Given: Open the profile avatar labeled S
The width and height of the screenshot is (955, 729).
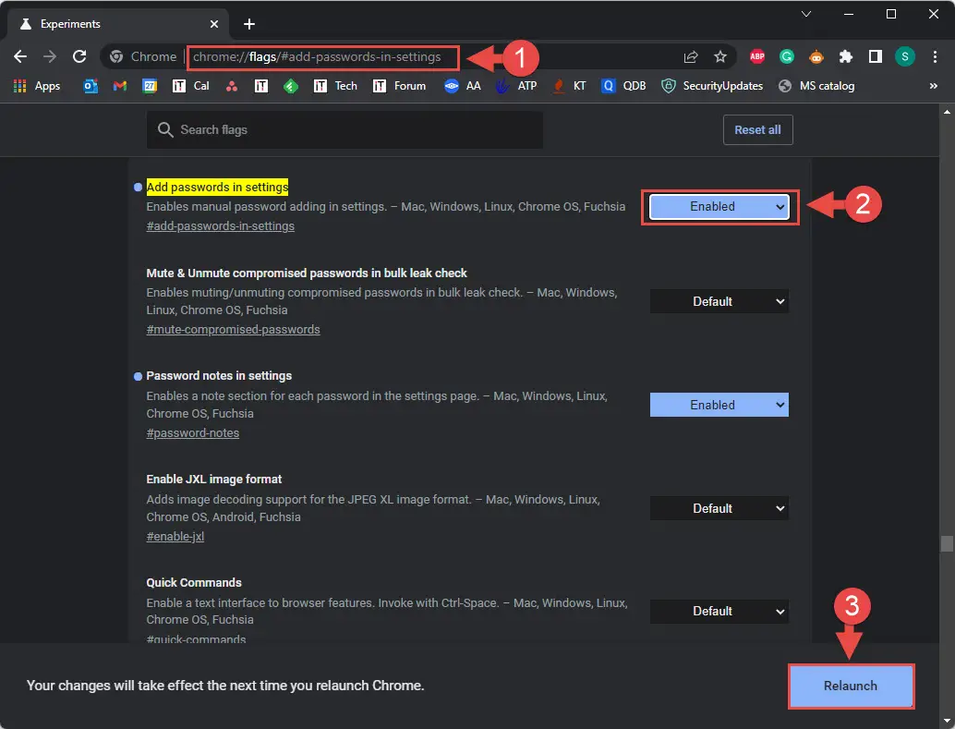Looking at the screenshot, I should pos(905,56).
